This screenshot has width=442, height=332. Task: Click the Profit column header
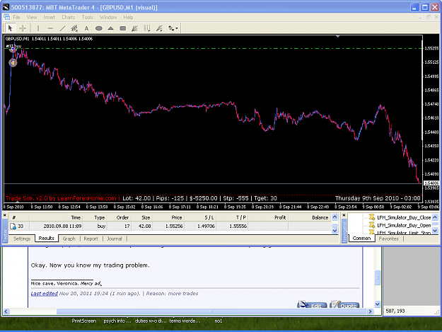(x=268, y=217)
